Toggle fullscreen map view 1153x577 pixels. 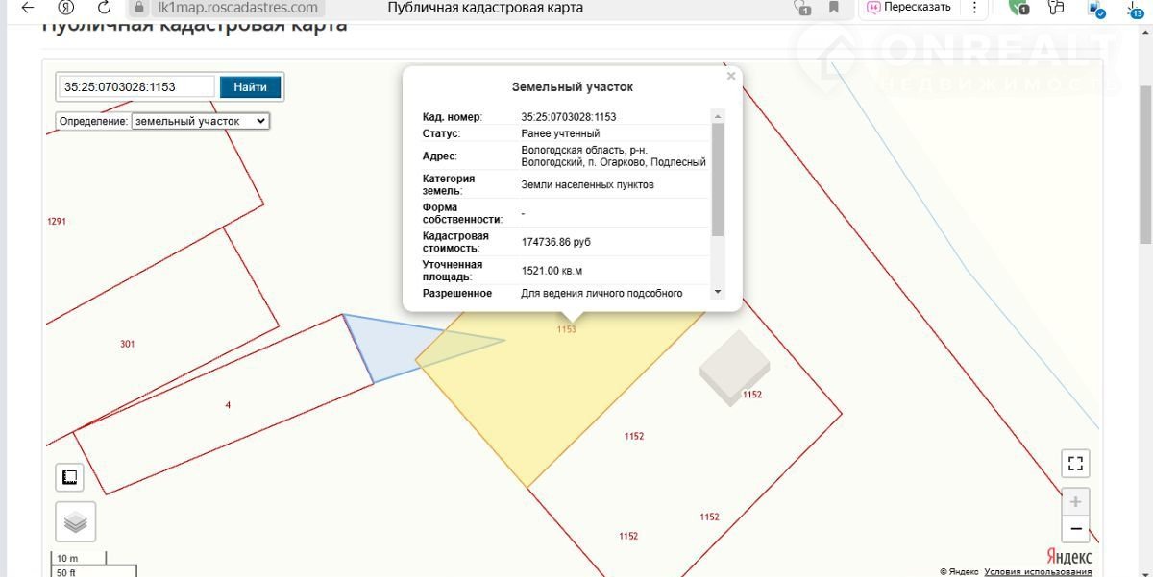coord(1075,464)
